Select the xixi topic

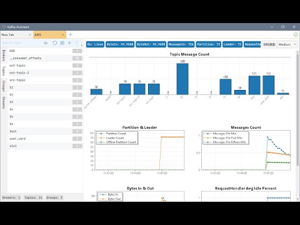point(46,146)
